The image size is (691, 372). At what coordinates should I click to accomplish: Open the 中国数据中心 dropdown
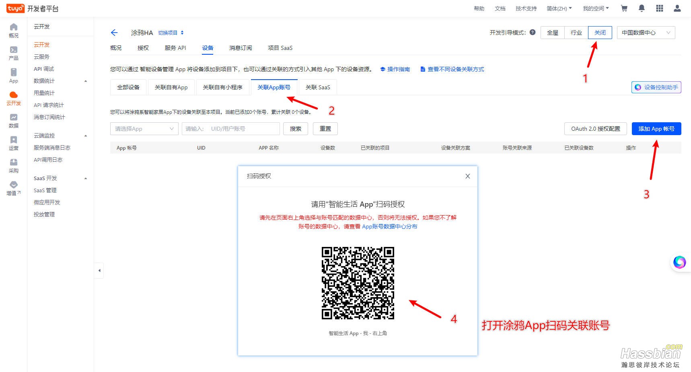point(646,33)
